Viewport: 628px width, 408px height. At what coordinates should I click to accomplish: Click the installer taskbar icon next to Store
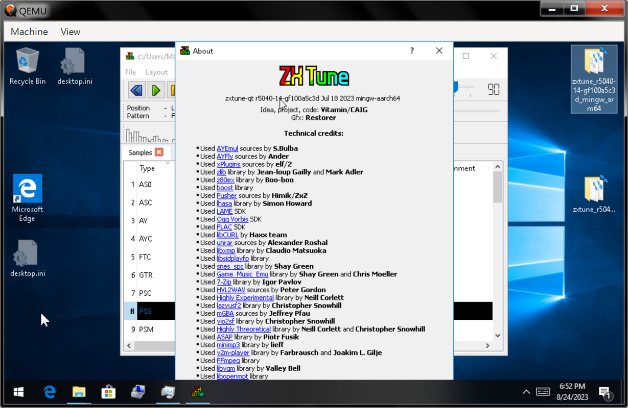138,392
